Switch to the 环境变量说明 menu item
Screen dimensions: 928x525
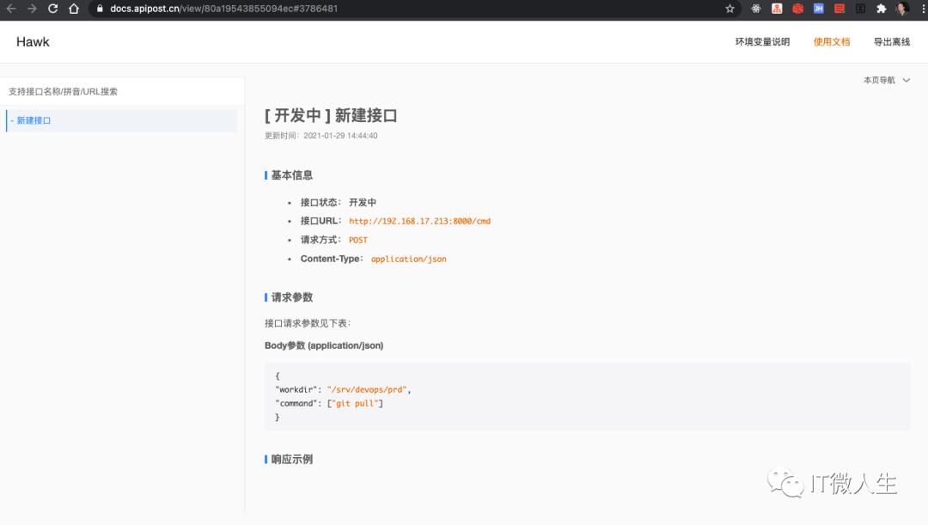[762, 41]
